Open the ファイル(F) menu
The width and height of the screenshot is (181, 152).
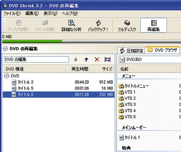12,13
